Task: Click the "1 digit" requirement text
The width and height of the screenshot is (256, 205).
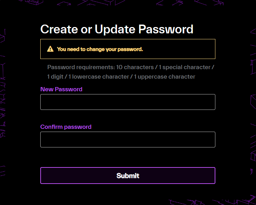Action: (54, 77)
